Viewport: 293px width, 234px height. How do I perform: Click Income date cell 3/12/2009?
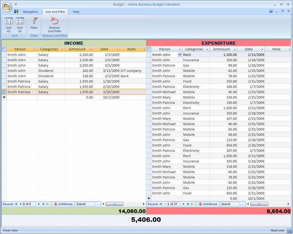pos(107,71)
